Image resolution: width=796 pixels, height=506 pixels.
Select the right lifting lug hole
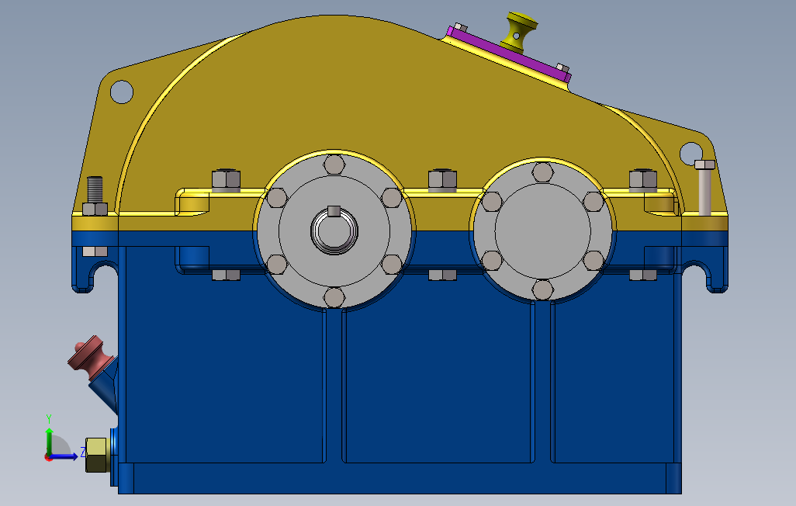[x=690, y=153]
